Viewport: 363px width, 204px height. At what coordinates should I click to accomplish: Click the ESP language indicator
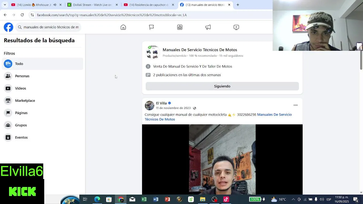click(329, 199)
